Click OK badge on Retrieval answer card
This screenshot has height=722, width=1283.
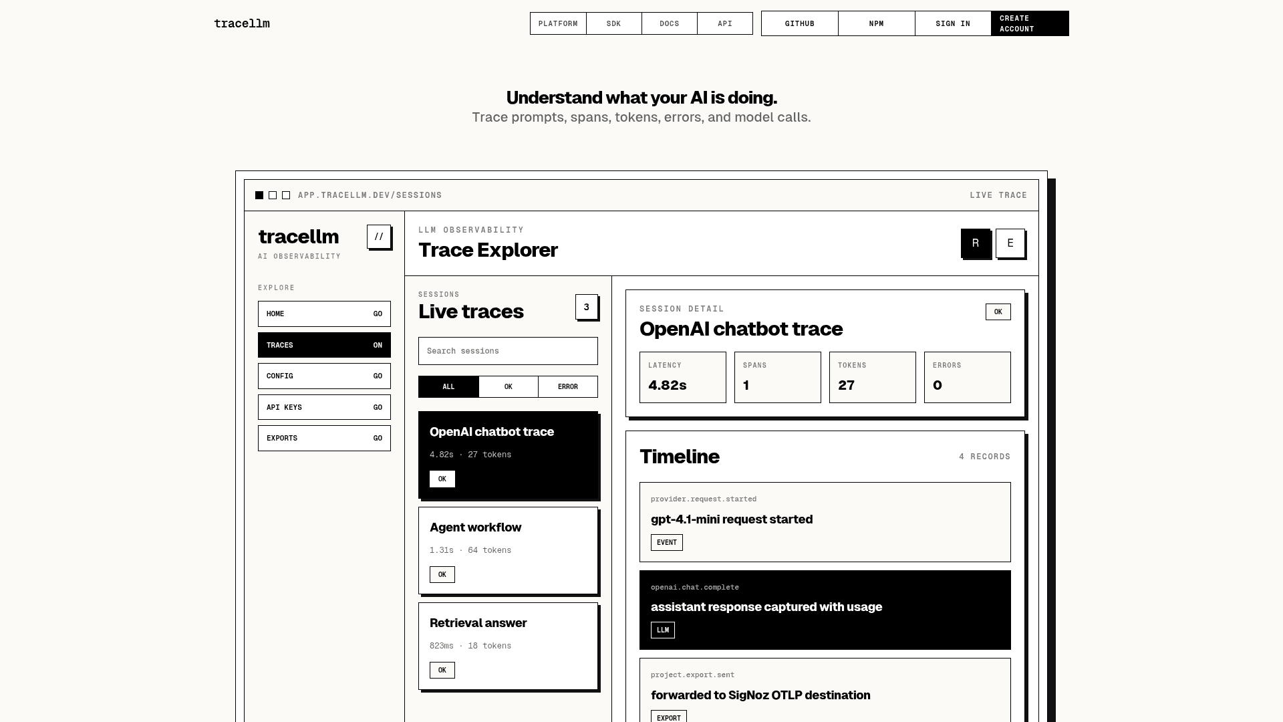[x=442, y=670]
